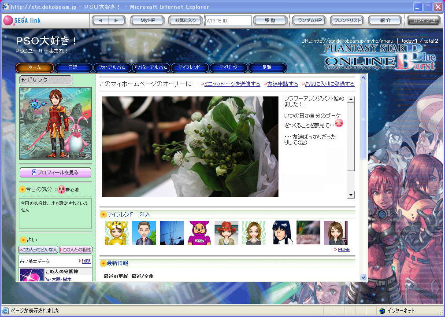Click the WRITE ID input field
This screenshot has height=317, width=445.
pos(228,21)
